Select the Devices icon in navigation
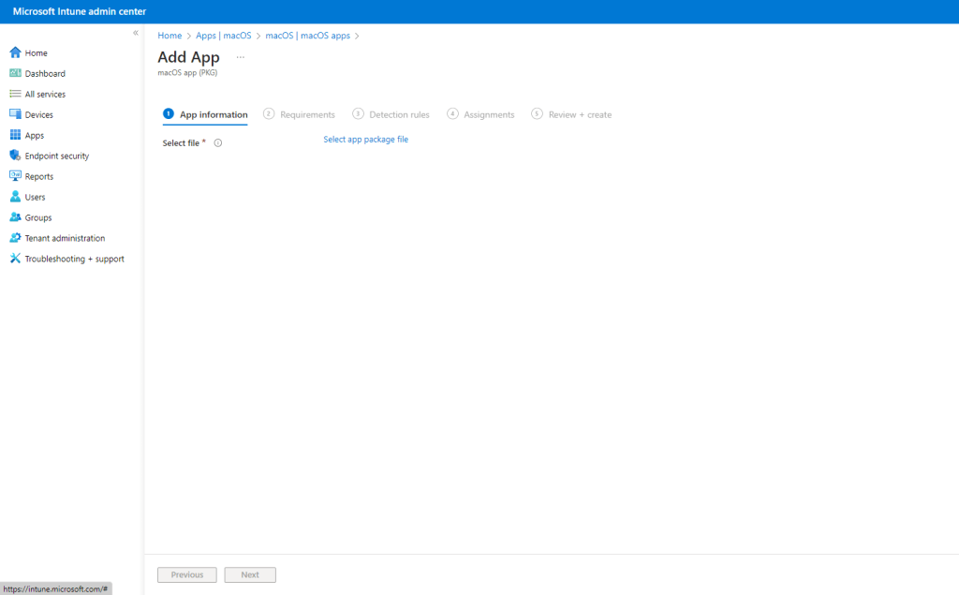This screenshot has width=959, height=595. (x=15, y=115)
